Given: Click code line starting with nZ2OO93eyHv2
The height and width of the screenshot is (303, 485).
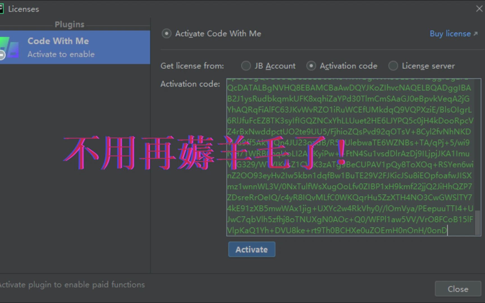Looking at the screenshot, I should pos(349,176).
